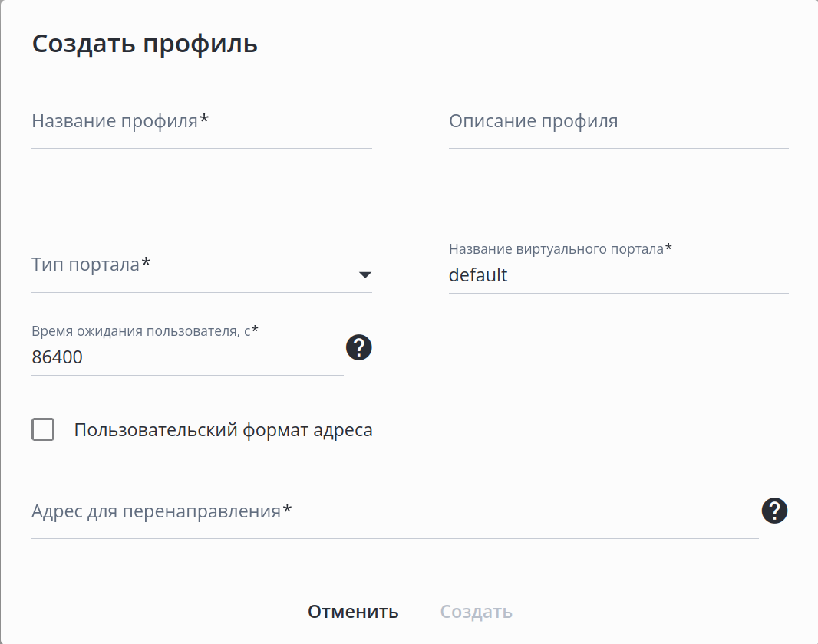The height and width of the screenshot is (644, 818).
Task: Click the Создать профиль dialog heading
Action: [x=144, y=44]
